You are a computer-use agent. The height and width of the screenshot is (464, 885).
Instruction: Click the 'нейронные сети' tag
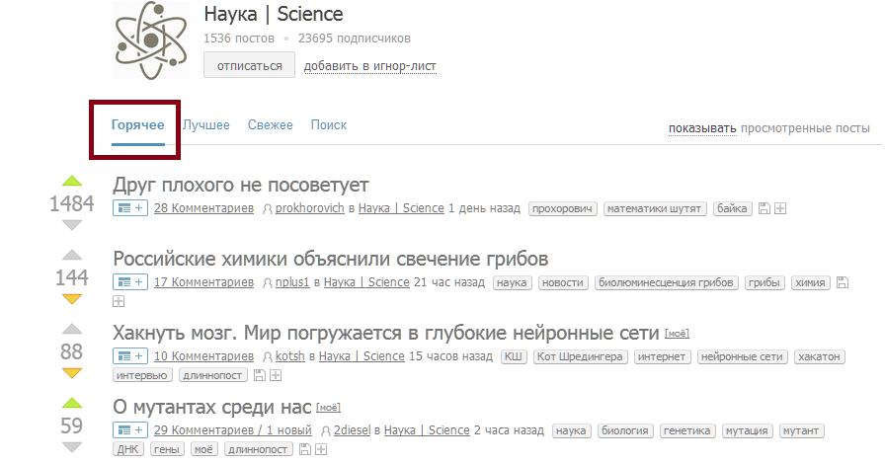coord(742,356)
